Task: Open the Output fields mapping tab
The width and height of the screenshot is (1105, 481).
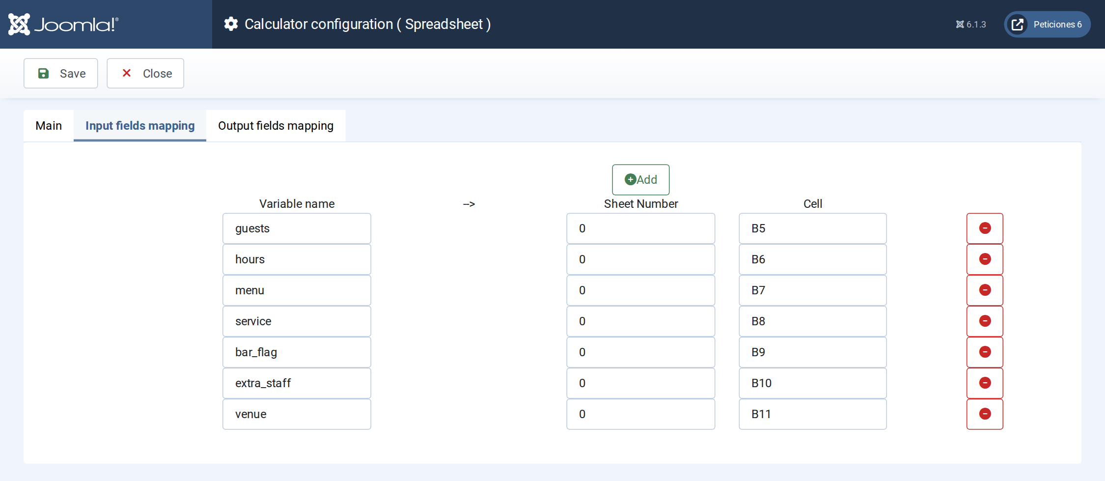Action: pos(276,126)
